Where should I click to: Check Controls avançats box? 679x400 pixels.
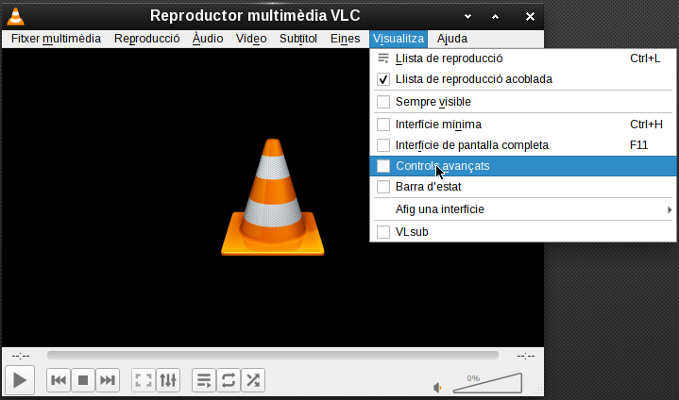coord(383,166)
